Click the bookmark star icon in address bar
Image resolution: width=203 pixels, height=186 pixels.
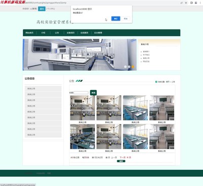(186, 3)
